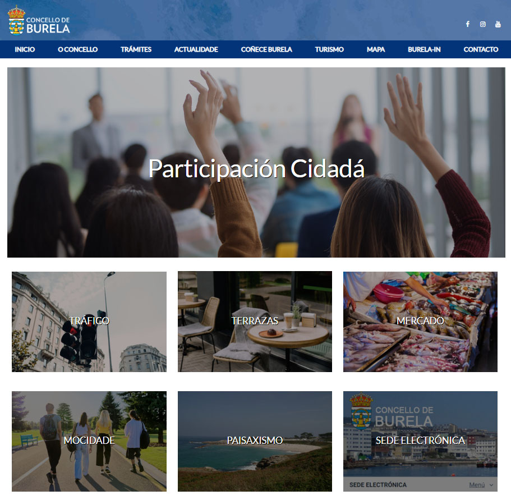This screenshot has height=495, width=511.
Task: Click the Concello de Burela logo
Action: click(x=39, y=21)
